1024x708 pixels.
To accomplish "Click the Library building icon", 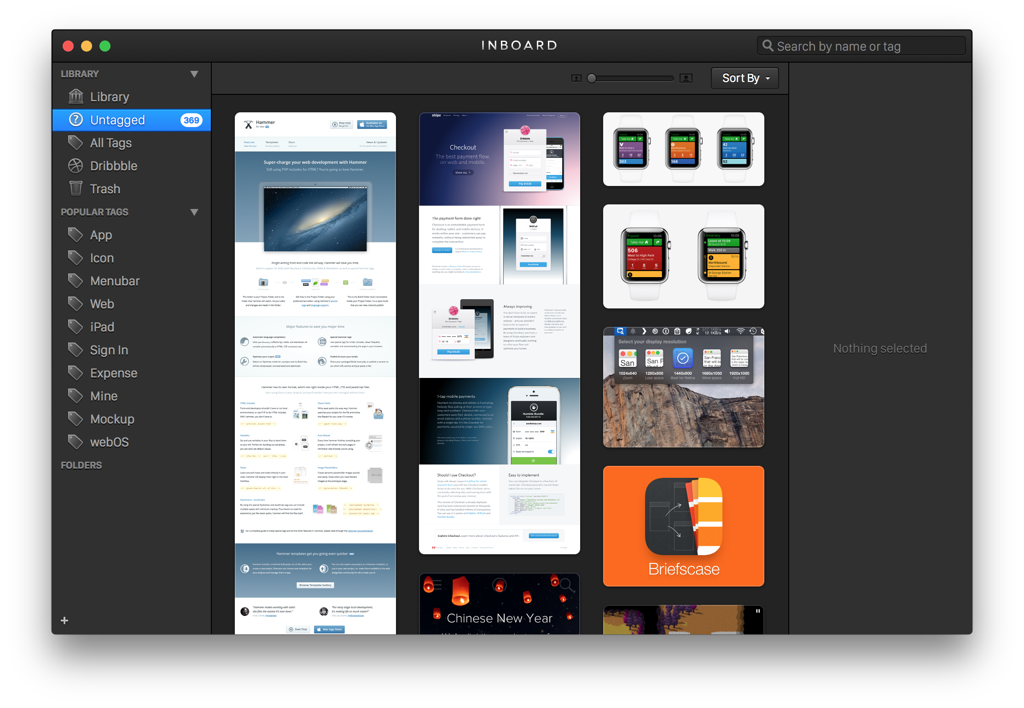I will click(76, 97).
